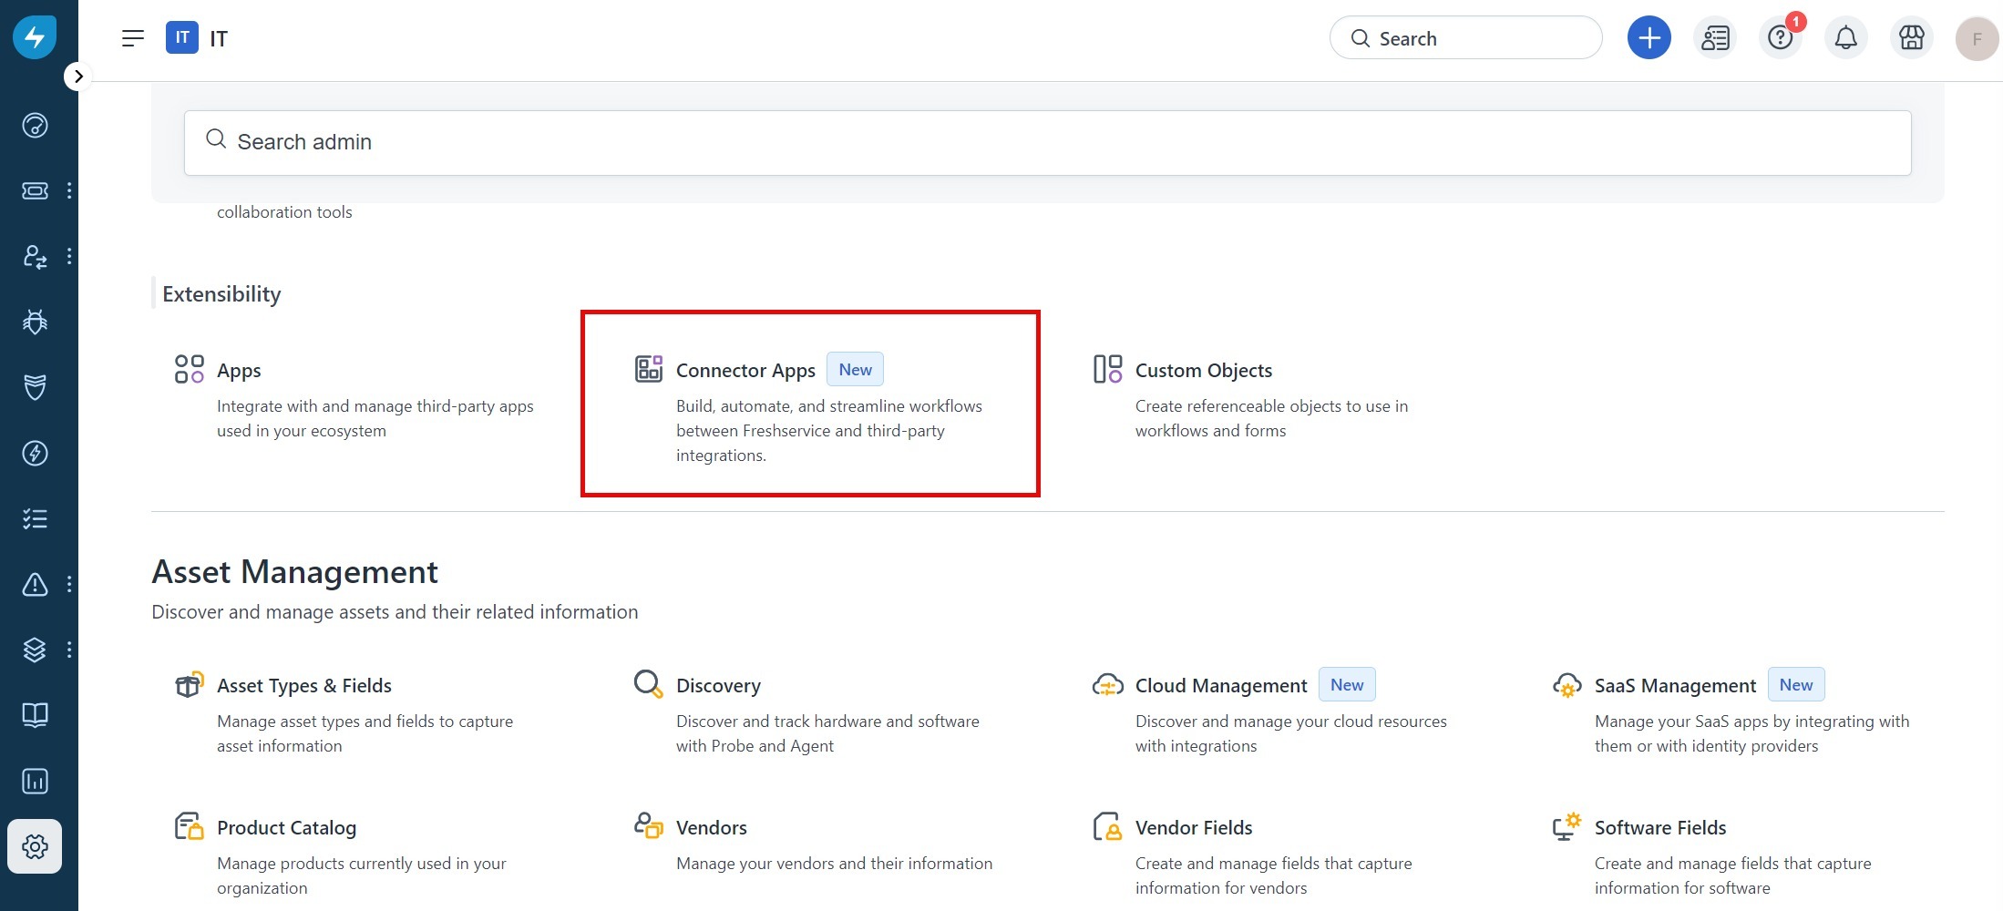Click the Search admin field
The image size is (2003, 911).
click(x=1047, y=143)
